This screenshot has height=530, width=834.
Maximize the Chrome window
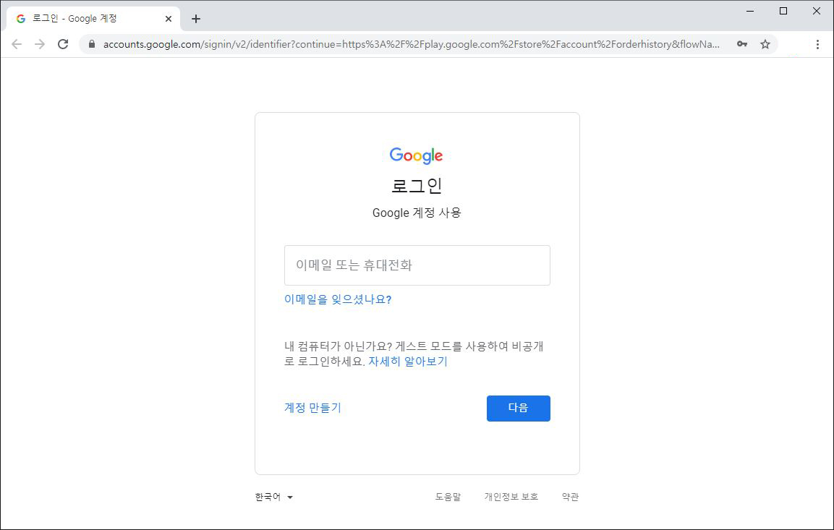pyautogui.click(x=783, y=11)
